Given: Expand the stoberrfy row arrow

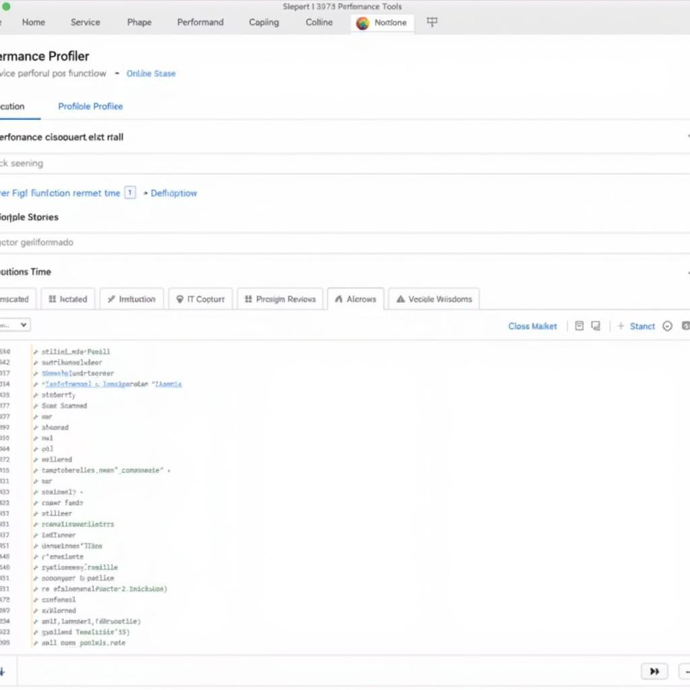Looking at the screenshot, I should (x=36, y=395).
